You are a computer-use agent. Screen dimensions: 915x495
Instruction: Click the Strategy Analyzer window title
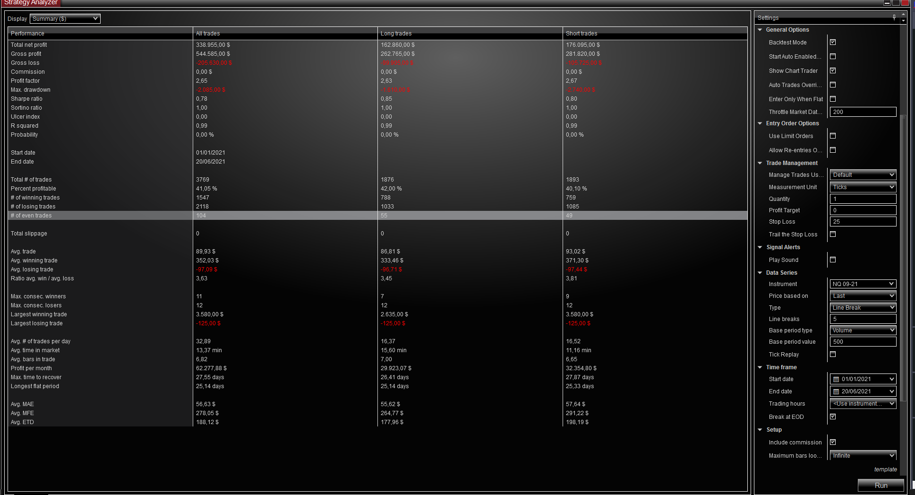[30, 2]
